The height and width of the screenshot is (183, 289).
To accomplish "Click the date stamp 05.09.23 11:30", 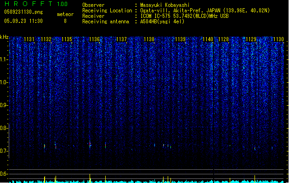I will tap(23, 21).
